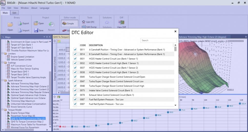Click the binary Open folder icon

click(10, 25)
